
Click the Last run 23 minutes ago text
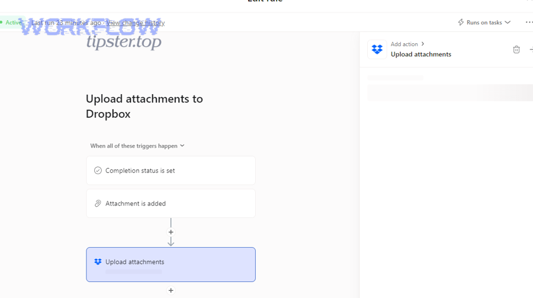[66, 23]
